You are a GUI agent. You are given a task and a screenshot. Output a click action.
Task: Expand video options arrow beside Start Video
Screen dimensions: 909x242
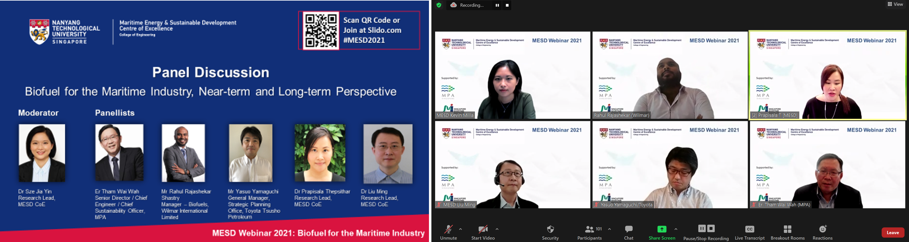click(x=497, y=229)
